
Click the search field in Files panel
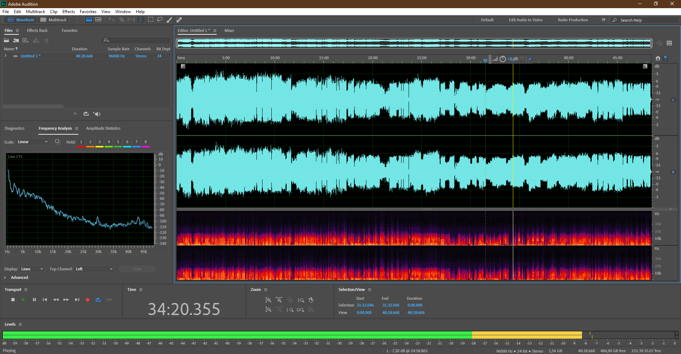point(136,40)
